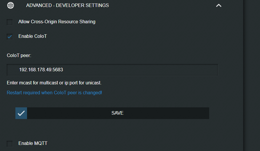Uncheck the Enable CoIoT checkbox

[10, 37]
